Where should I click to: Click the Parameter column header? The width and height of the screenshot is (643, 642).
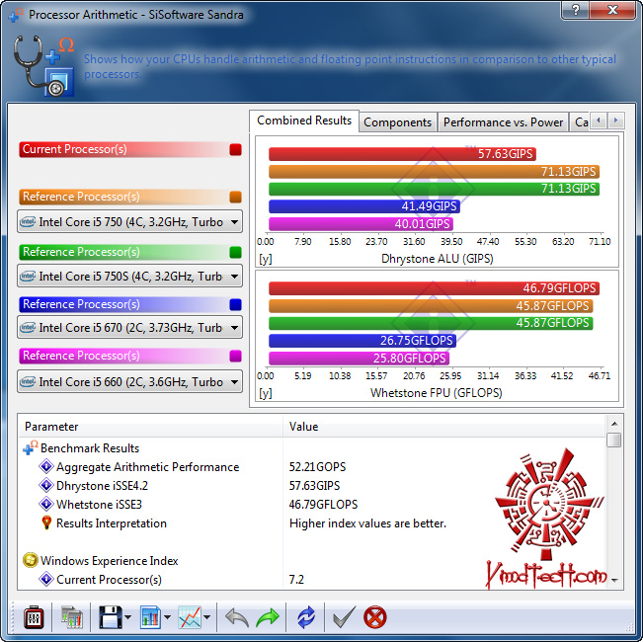click(151, 427)
